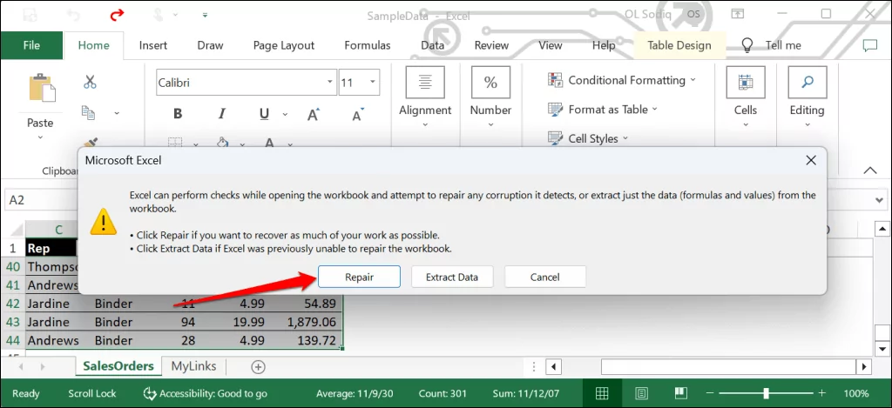892x408 pixels.
Task: Click the Paste clipboard icon
Action: point(42,88)
